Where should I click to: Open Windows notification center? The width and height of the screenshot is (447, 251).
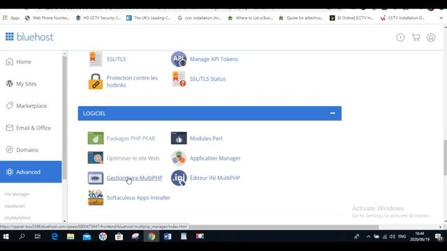[x=439, y=236]
